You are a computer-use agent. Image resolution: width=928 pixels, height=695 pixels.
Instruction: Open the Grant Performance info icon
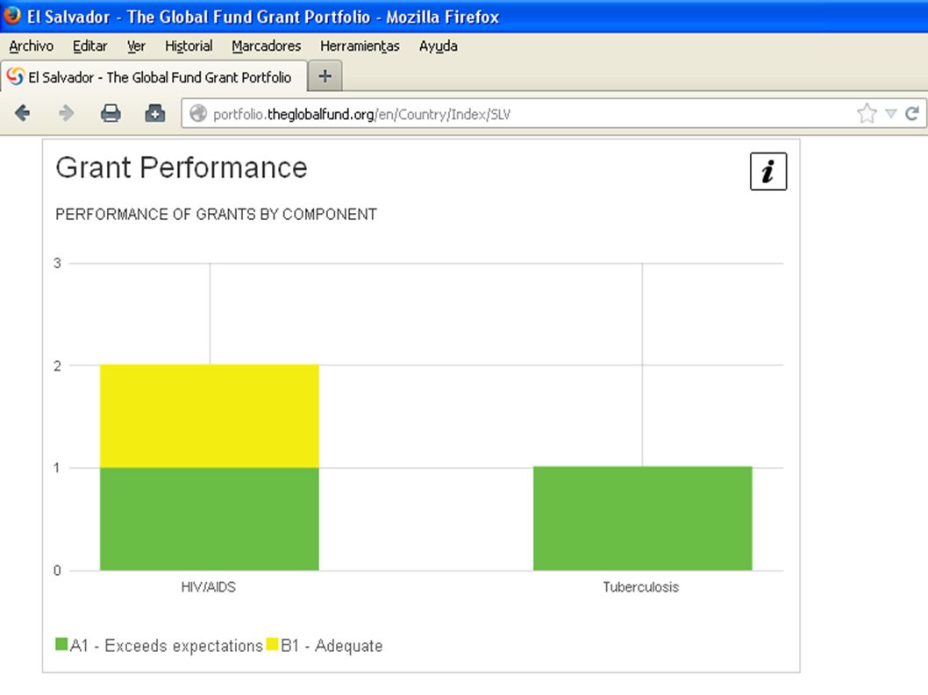(x=768, y=172)
